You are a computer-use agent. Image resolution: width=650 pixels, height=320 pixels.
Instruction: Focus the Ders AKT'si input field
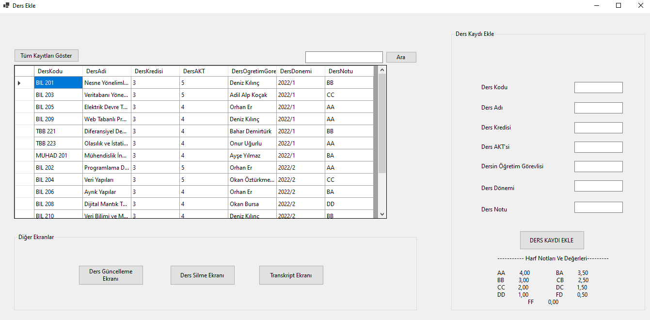(598, 147)
